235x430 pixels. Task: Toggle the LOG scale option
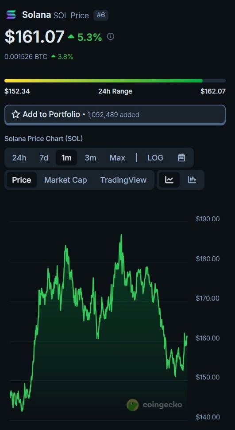click(155, 158)
